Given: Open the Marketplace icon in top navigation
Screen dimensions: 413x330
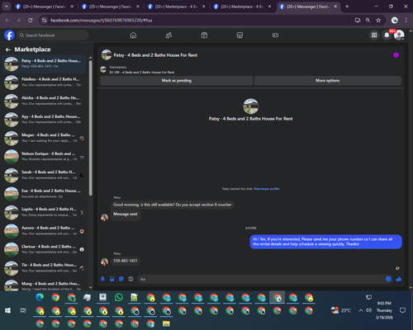Looking at the screenshot, I should (x=240, y=35).
